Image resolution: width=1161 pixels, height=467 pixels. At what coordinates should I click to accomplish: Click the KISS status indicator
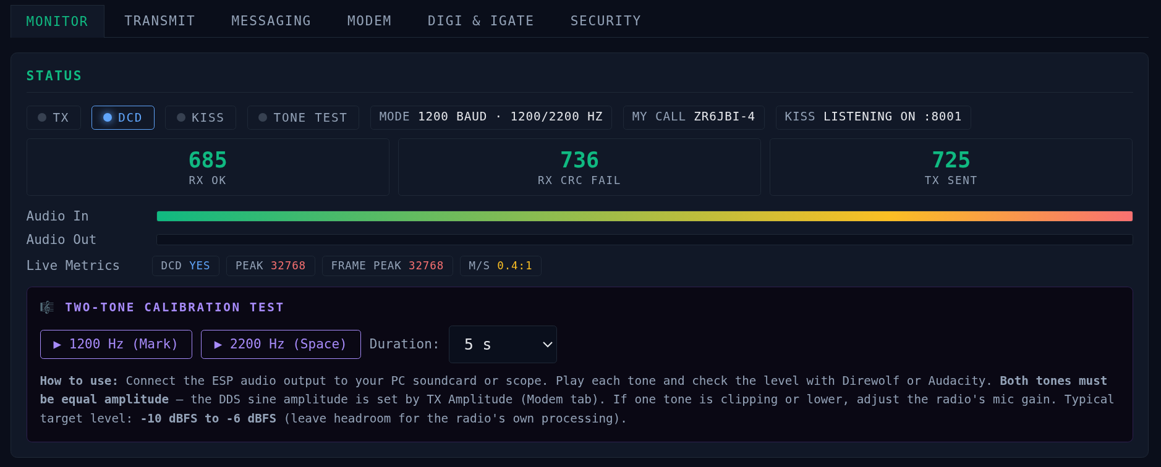tap(200, 117)
